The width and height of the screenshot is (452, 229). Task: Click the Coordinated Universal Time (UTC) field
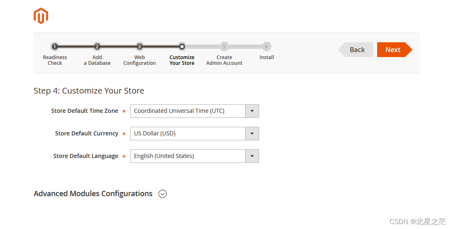(195, 111)
